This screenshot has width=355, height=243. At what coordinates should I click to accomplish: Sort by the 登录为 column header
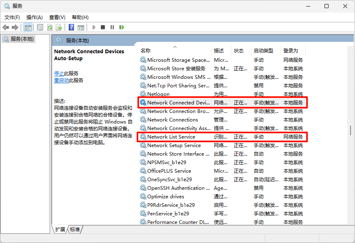point(294,50)
